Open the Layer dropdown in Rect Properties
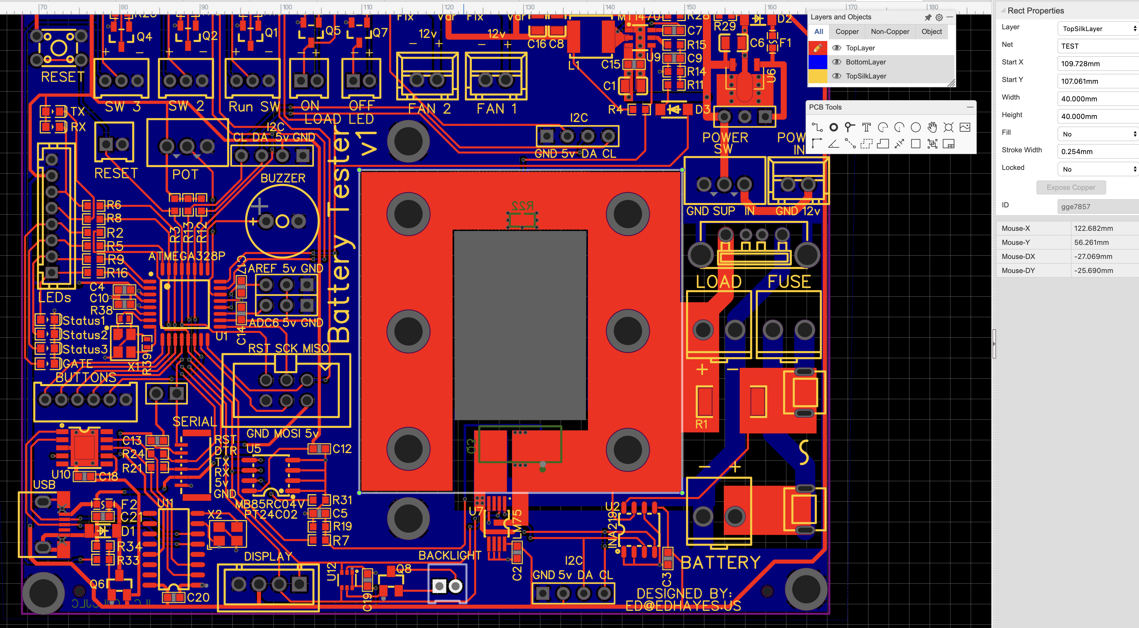This screenshot has width=1139, height=628. tap(1098, 29)
